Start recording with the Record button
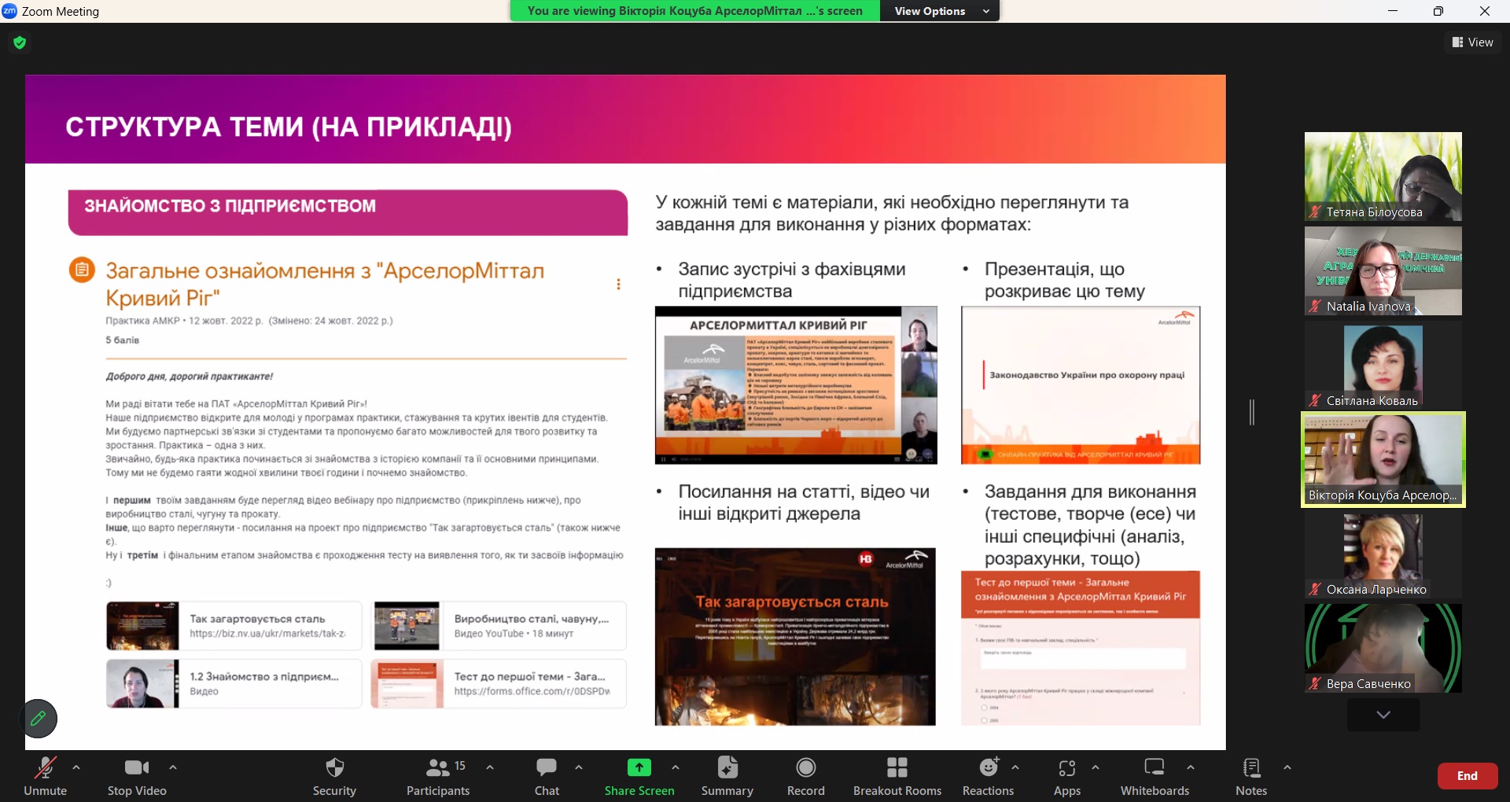This screenshot has width=1510, height=802. click(x=806, y=776)
